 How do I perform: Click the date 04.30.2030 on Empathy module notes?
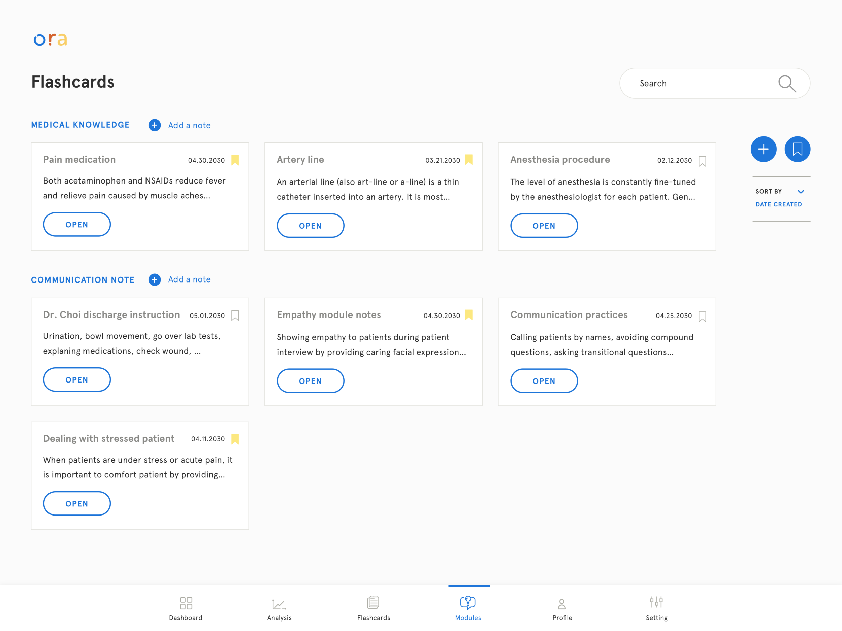pos(442,316)
